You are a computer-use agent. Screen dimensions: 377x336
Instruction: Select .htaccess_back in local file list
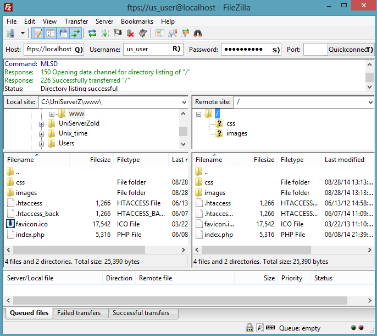click(x=37, y=214)
